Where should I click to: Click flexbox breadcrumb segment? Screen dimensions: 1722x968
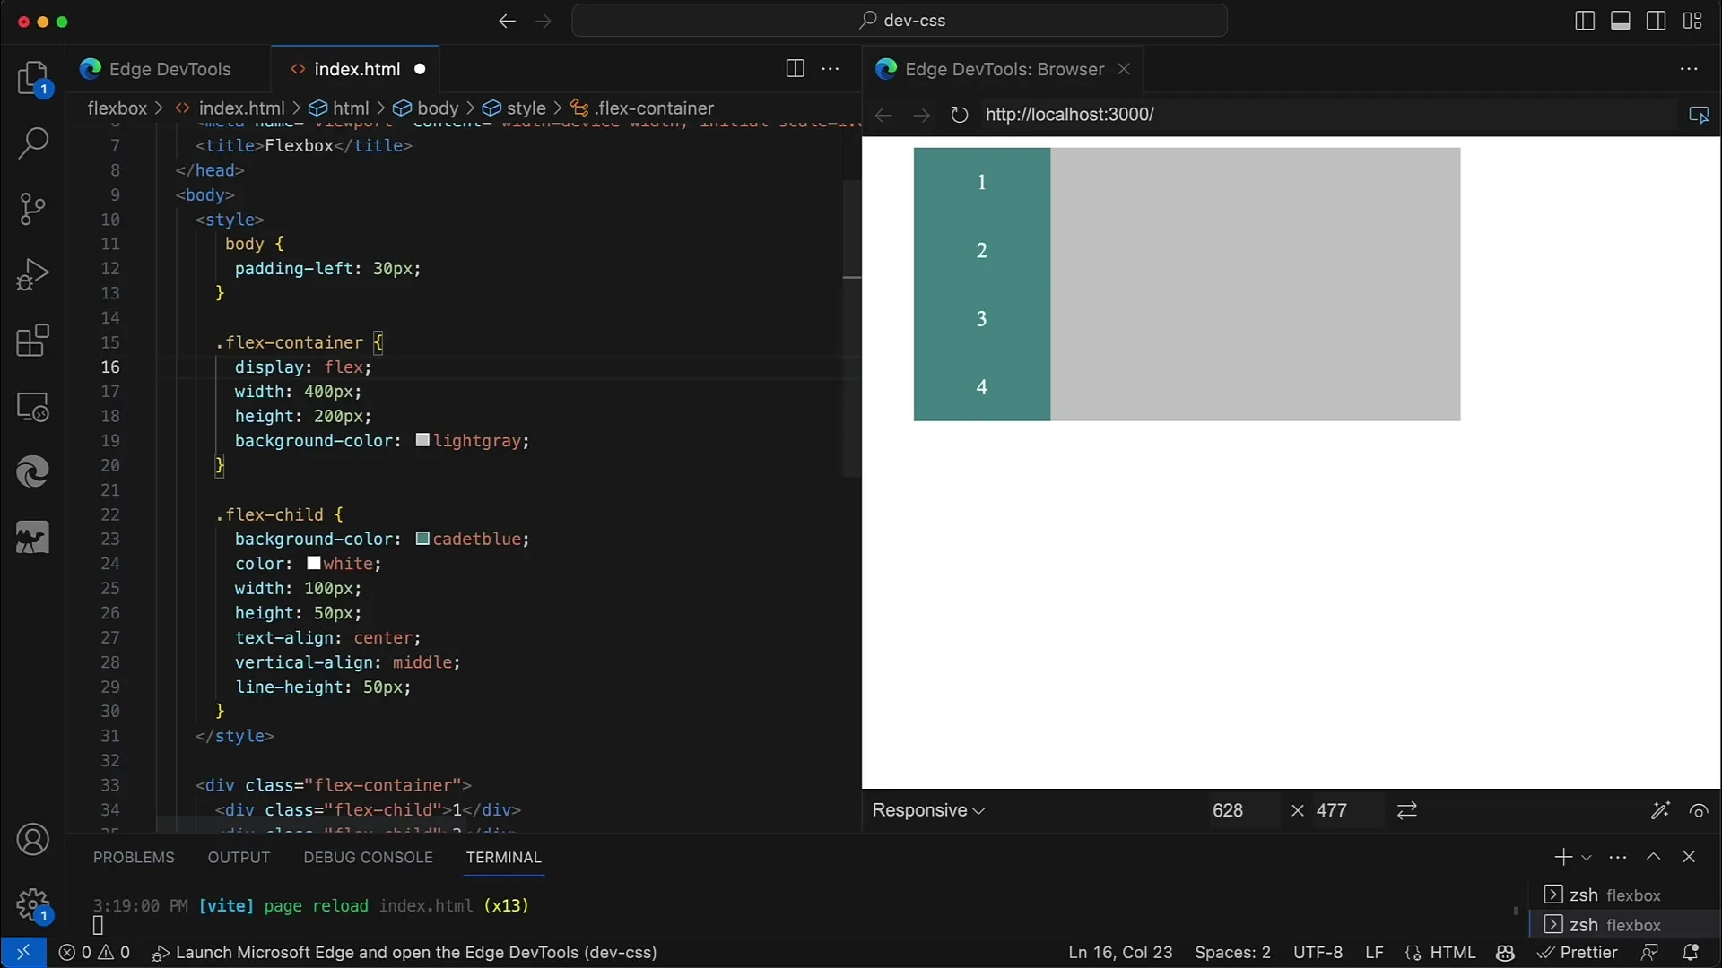[117, 108]
